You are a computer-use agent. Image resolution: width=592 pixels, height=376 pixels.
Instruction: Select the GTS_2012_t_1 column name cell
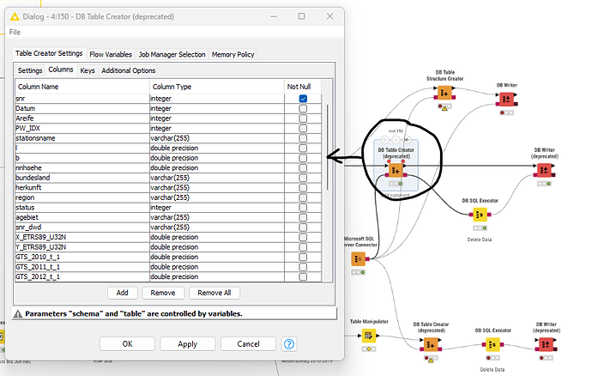(x=82, y=276)
